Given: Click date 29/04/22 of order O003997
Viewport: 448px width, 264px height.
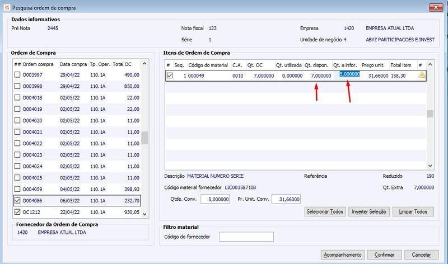Looking at the screenshot, I should click(69, 75).
